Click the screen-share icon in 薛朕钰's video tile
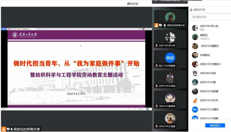 160,25
